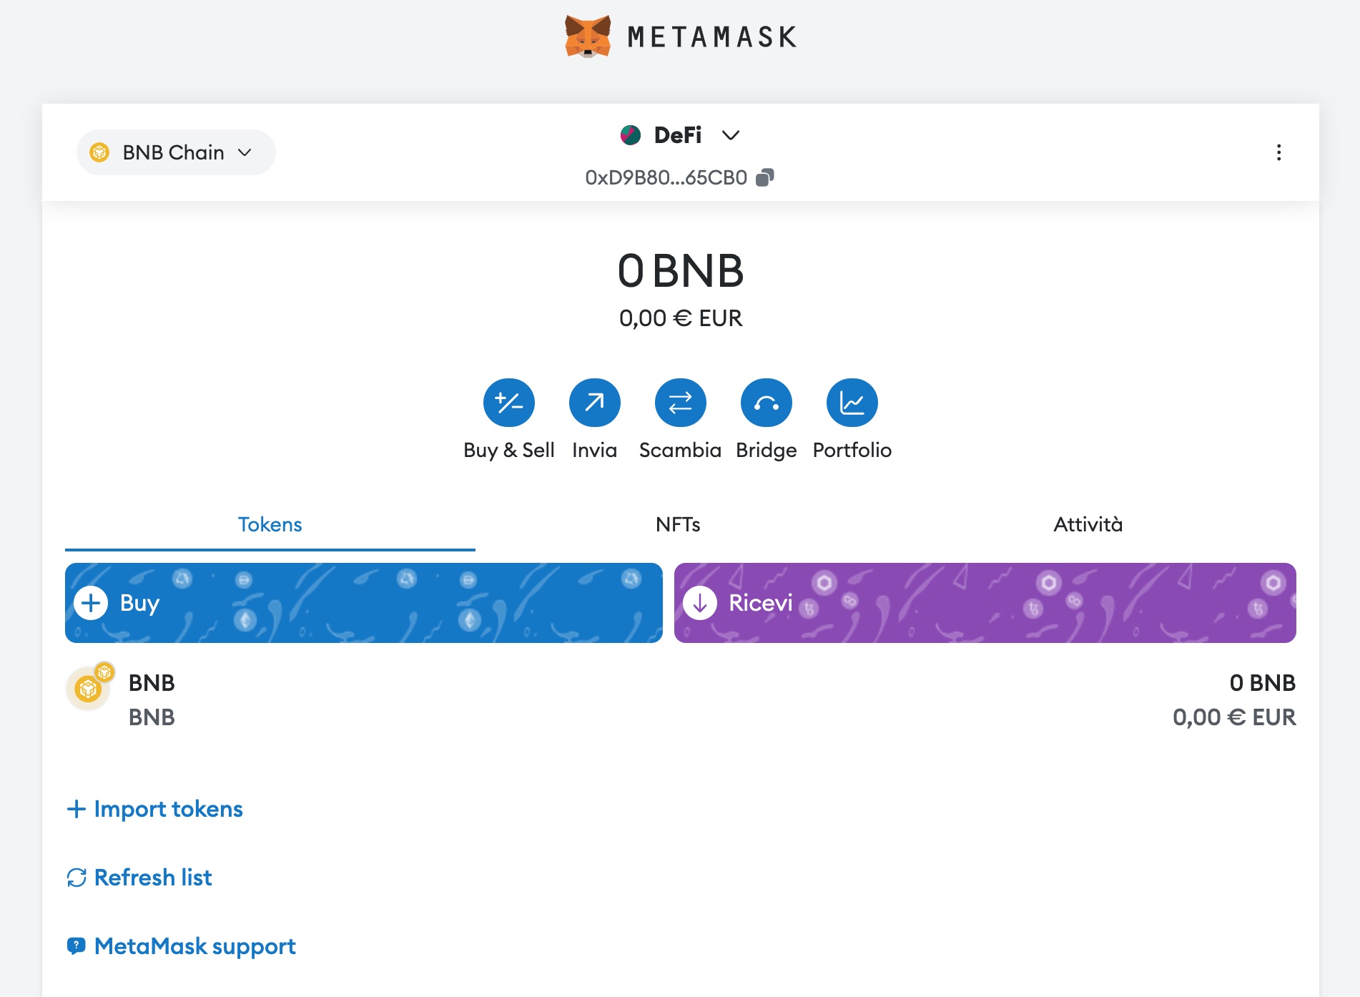
Task: Click the 0,00 € EUR below main balance
Action: click(x=681, y=318)
